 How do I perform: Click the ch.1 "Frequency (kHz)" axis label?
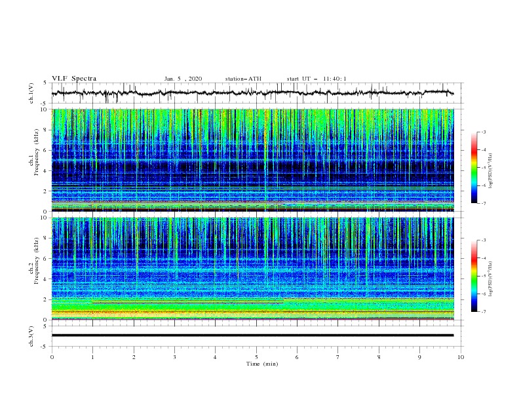[37, 152]
